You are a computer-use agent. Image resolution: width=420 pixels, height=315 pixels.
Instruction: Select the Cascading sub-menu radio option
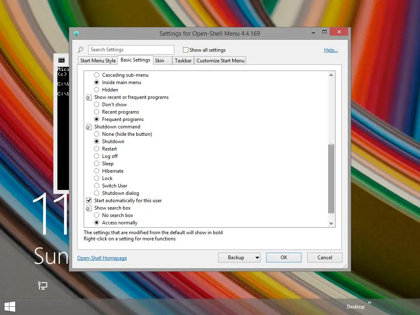point(97,75)
